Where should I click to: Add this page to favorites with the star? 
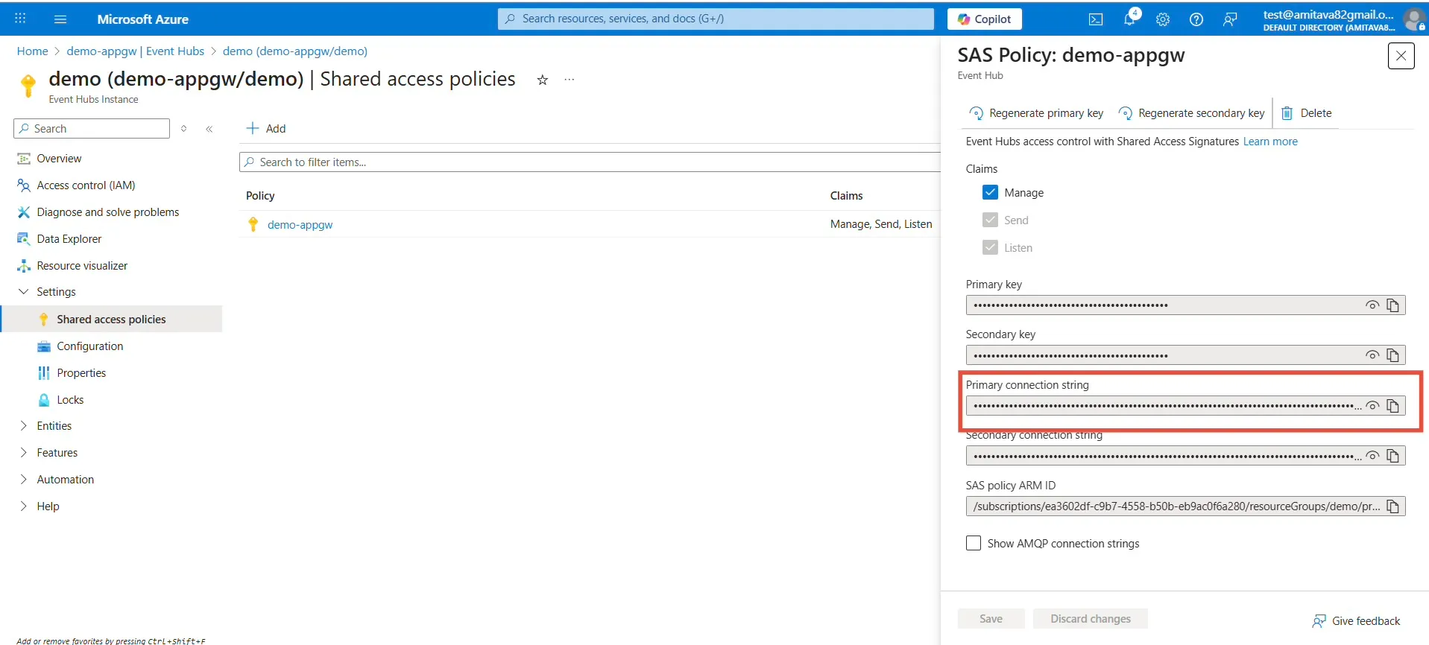click(543, 80)
